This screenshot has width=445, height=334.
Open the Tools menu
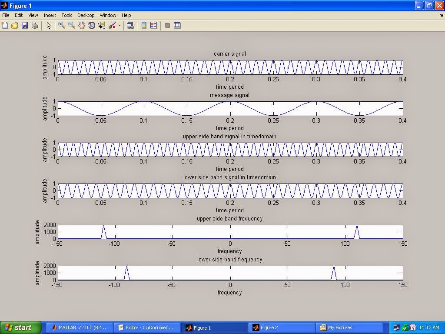click(66, 15)
